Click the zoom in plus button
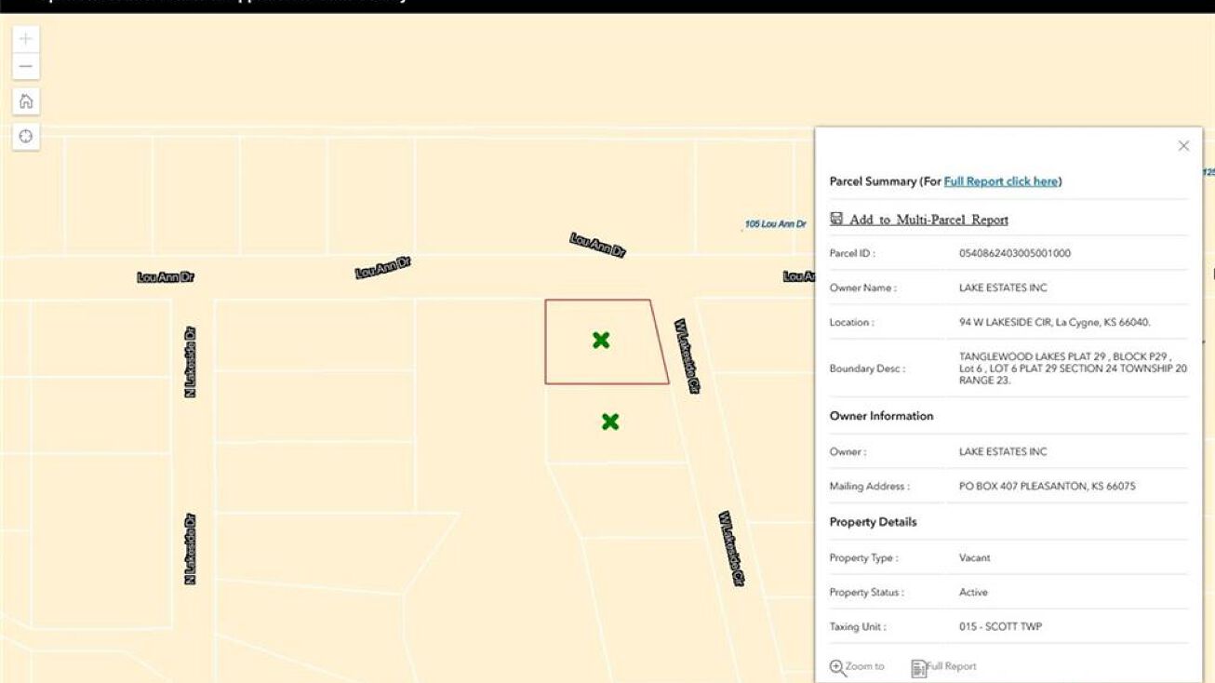The width and height of the screenshot is (1215, 683). [x=26, y=39]
